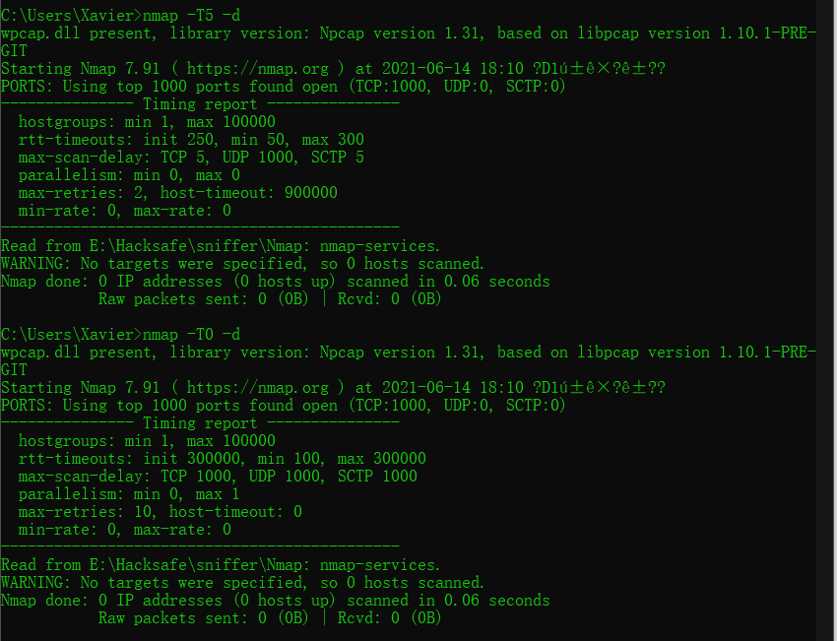Screen dimensions: 837x641
Task: Click the "nmap -T5 -d" command text
Action: (191, 15)
